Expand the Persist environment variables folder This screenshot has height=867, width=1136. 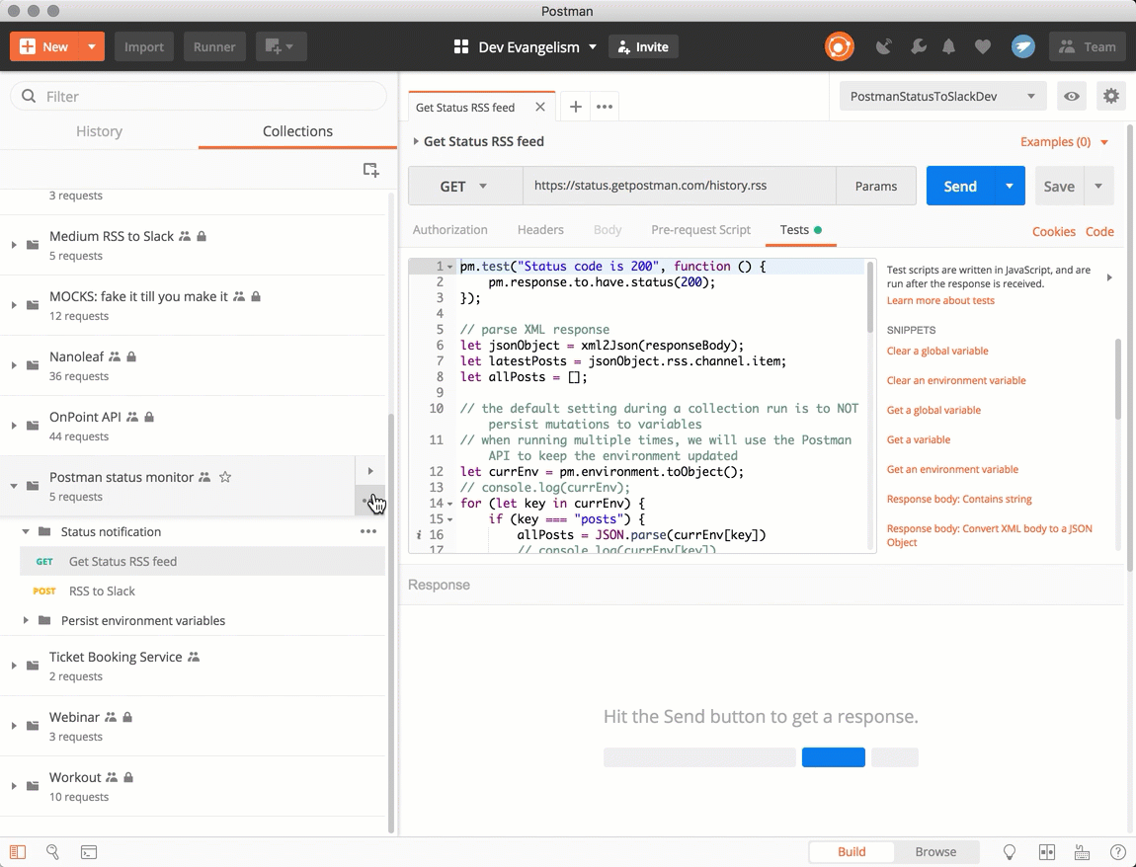coord(26,621)
